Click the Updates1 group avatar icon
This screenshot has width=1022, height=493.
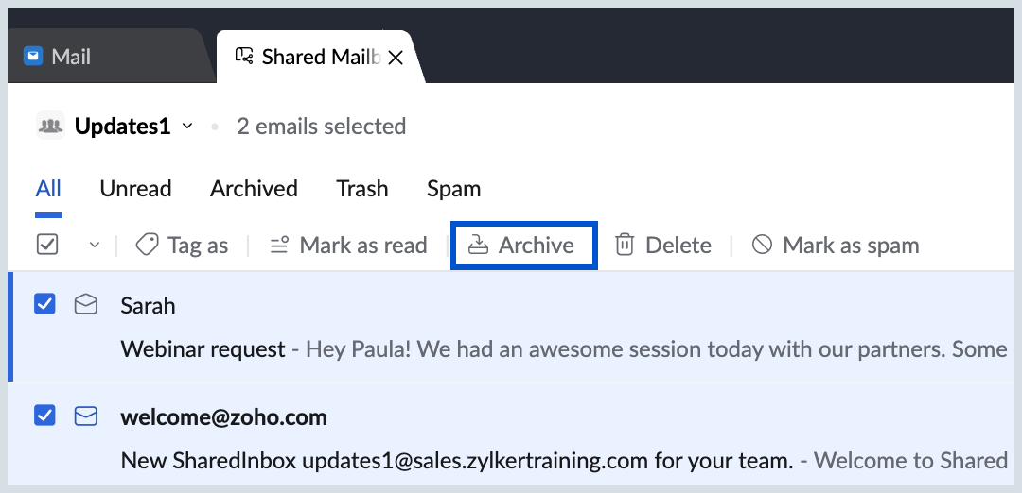coord(50,126)
